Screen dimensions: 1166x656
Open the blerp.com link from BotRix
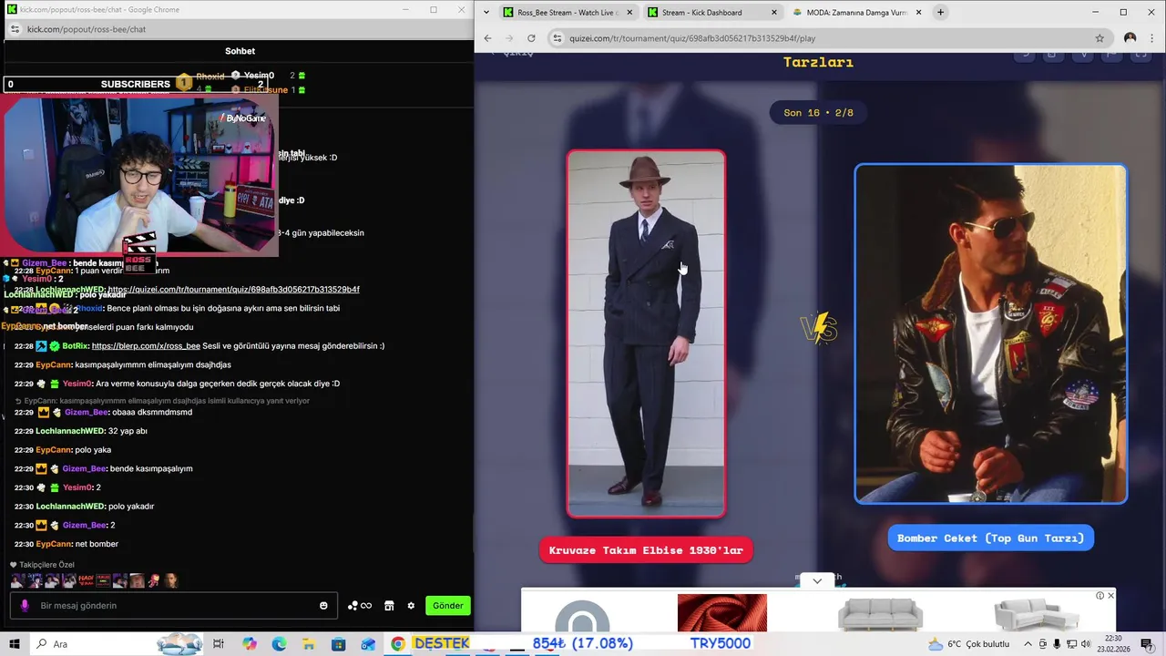point(146,346)
